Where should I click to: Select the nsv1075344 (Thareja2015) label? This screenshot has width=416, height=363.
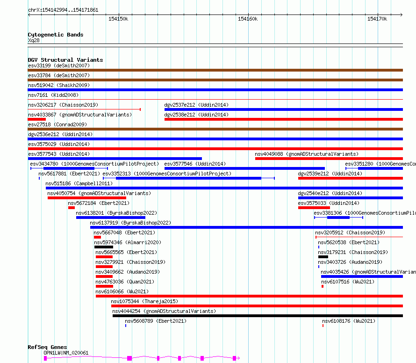point(144,301)
